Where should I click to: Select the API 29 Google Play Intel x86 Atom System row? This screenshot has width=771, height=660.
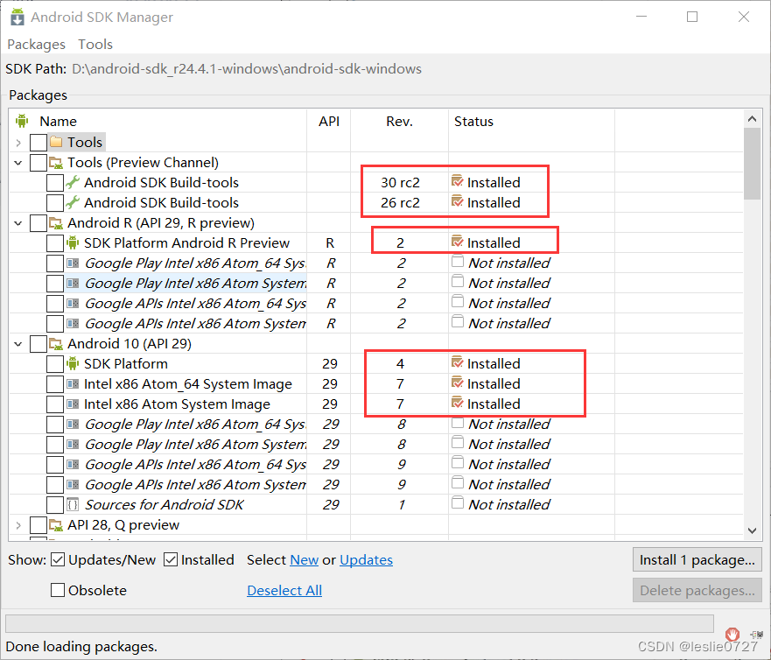pos(376,445)
